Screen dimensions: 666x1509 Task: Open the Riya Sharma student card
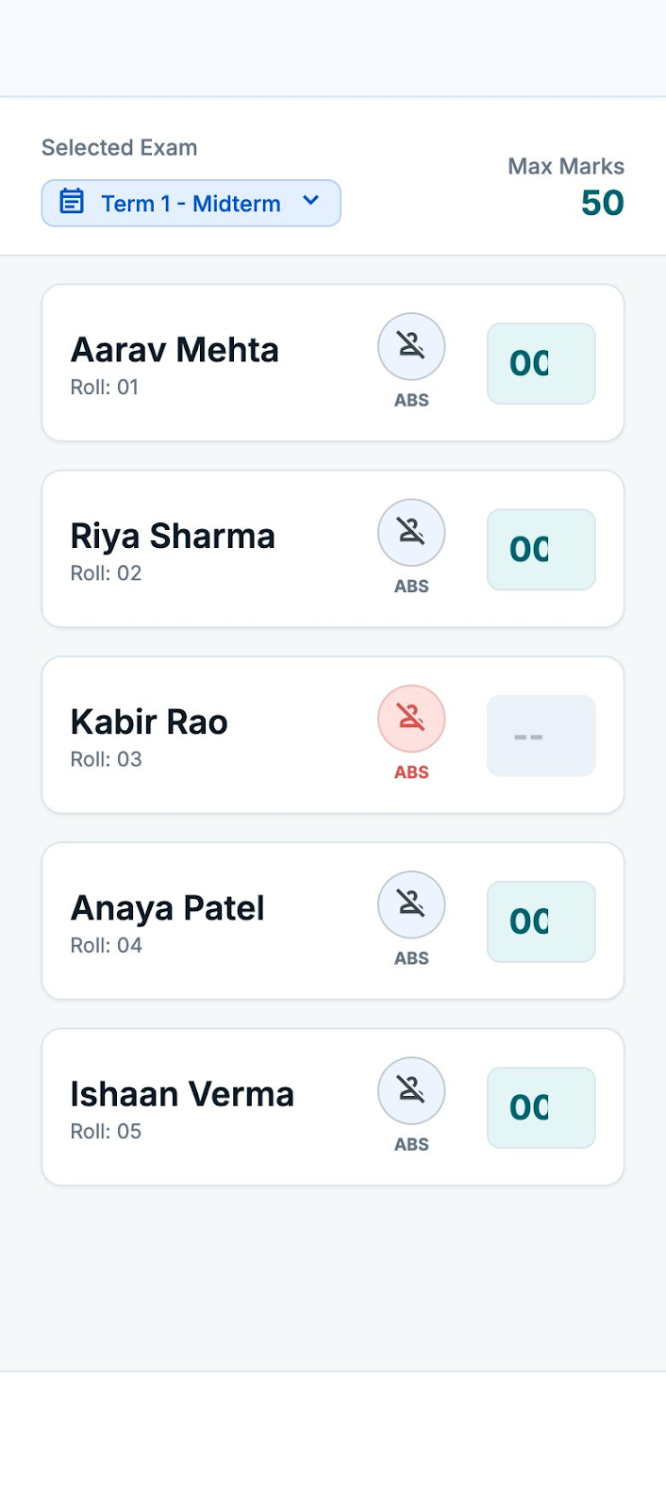(x=333, y=549)
